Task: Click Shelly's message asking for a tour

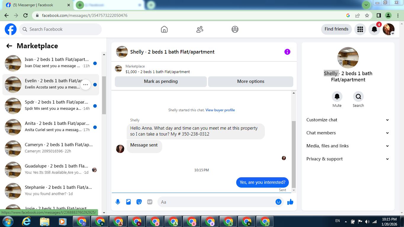Action: click(x=196, y=131)
